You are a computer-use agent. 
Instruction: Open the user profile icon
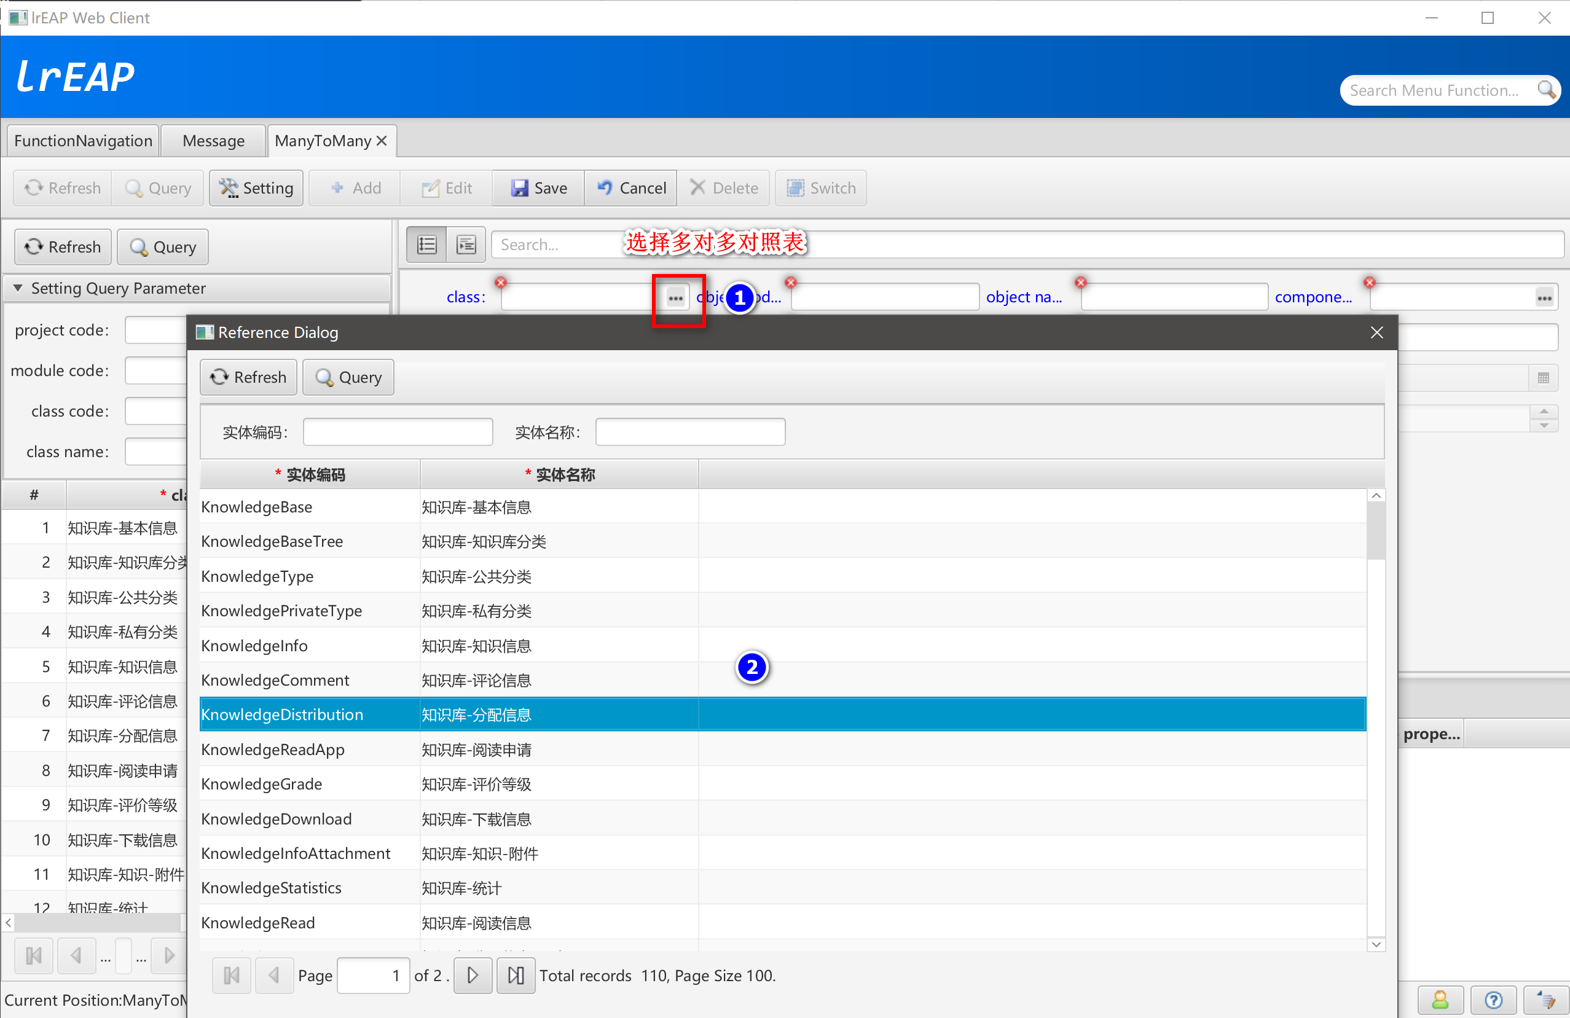point(1441,1000)
